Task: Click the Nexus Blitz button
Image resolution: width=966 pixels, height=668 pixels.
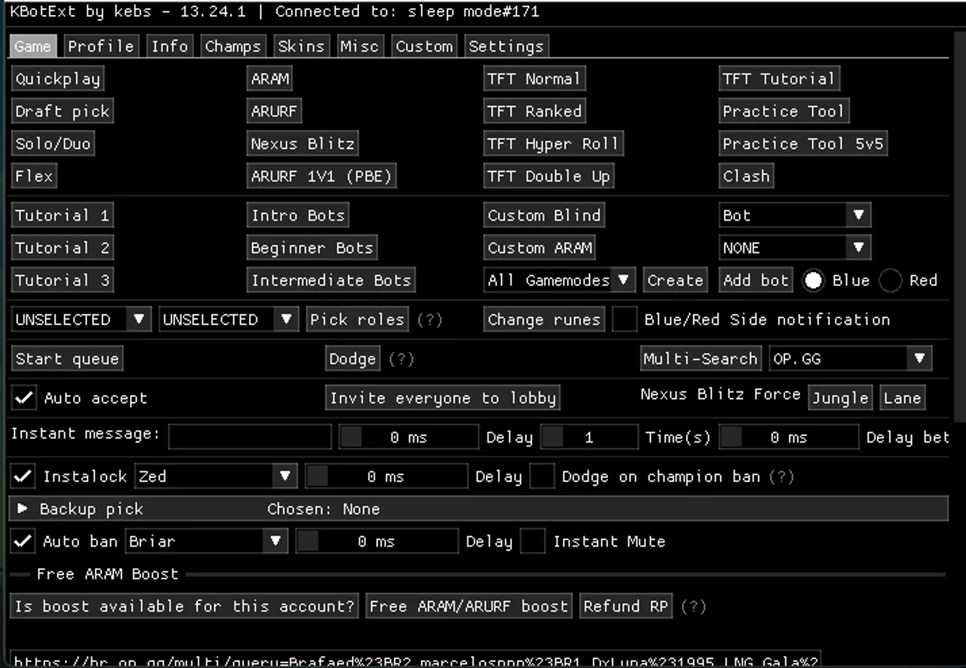Action: pos(303,144)
